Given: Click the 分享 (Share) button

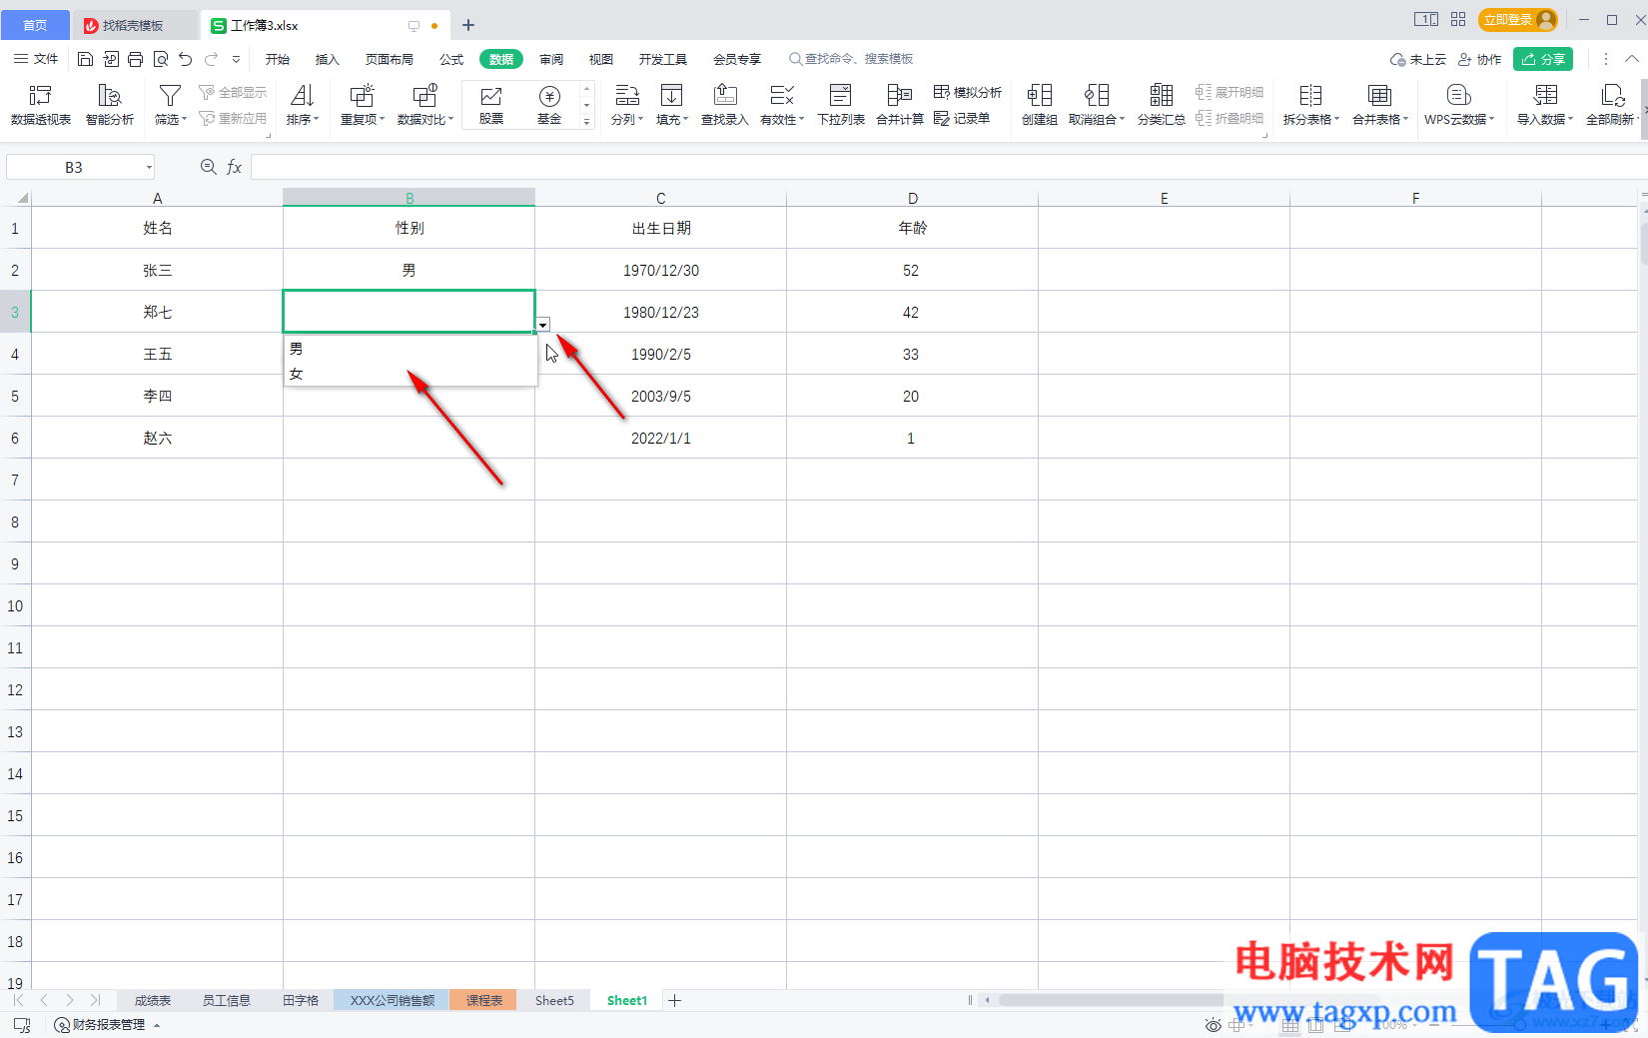Looking at the screenshot, I should (1543, 59).
